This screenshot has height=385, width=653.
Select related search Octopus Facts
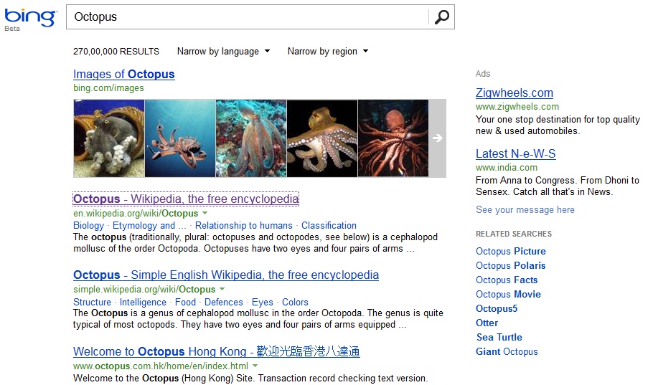[507, 280]
